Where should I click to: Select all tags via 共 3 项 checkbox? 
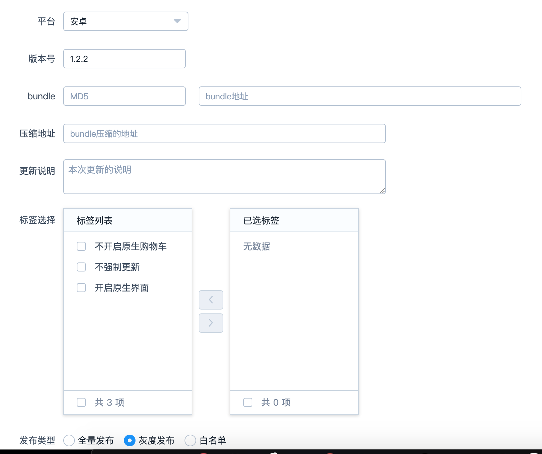pos(81,402)
